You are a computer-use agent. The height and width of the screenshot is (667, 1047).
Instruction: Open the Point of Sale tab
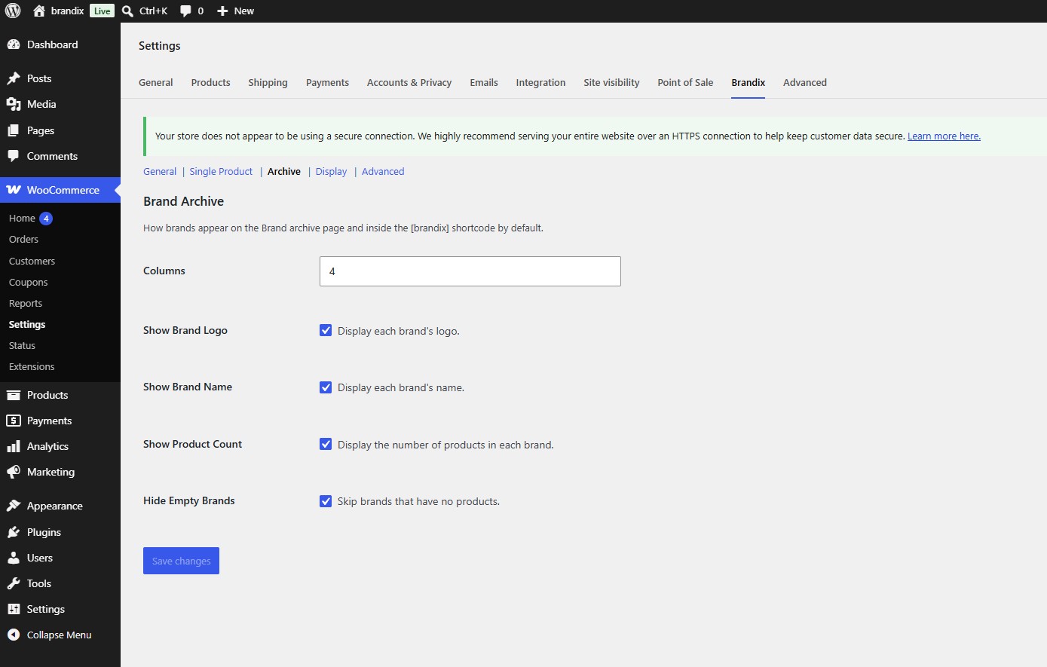coord(685,82)
